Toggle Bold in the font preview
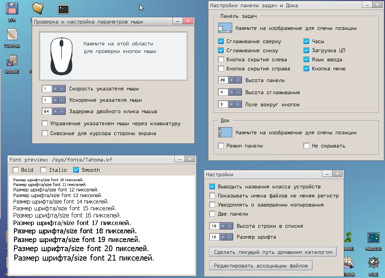385x278 pixels. 15,170
